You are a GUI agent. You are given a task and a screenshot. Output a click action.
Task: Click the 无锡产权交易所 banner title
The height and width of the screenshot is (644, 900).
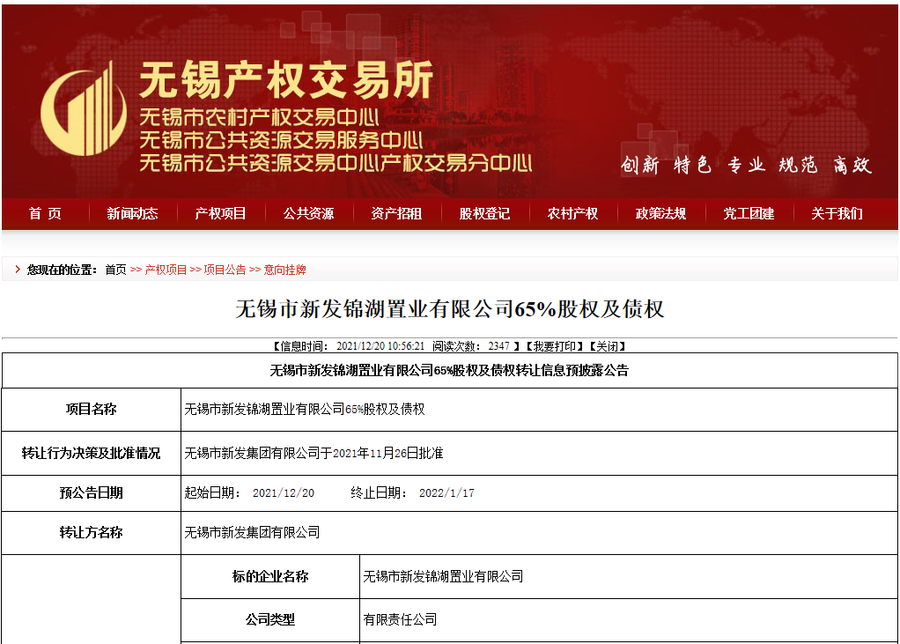point(286,82)
